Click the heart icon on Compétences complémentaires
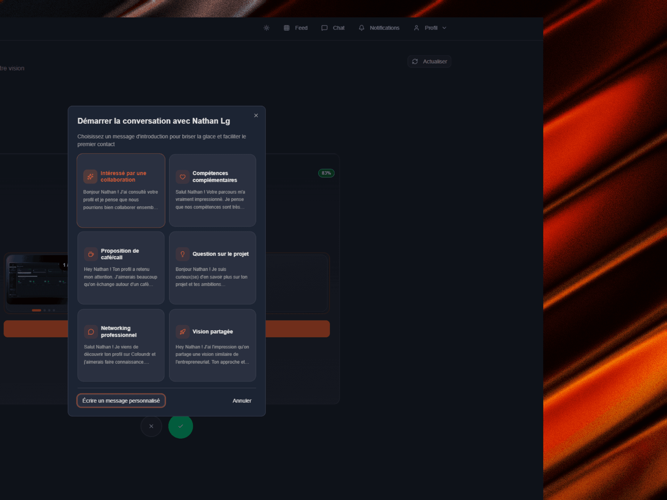Image resolution: width=667 pixels, height=500 pixels. (x=183, y=176)
